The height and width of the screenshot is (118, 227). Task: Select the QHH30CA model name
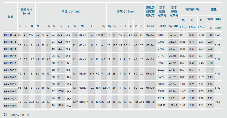pyautogui.click(x=10, y=70)
